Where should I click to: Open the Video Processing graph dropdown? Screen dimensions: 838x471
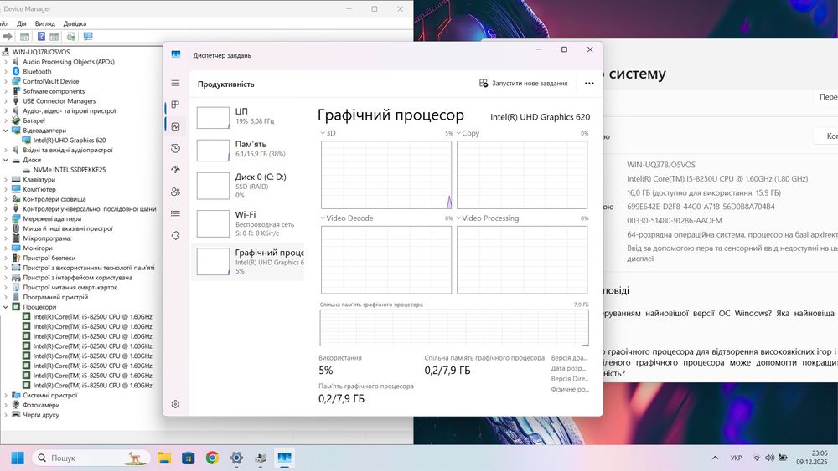458,218
